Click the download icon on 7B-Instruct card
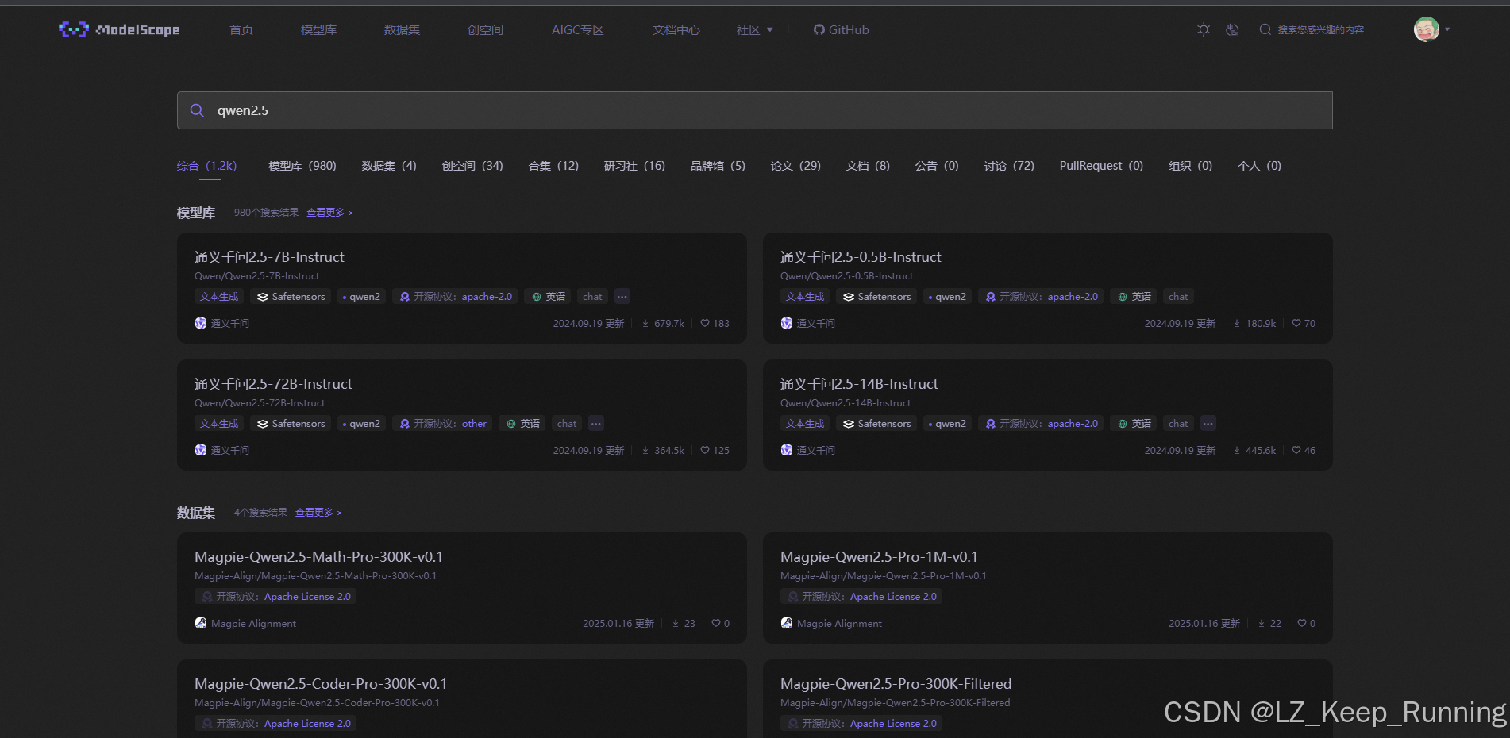Viewport: 1510px width, 738px height. [645, 323]
